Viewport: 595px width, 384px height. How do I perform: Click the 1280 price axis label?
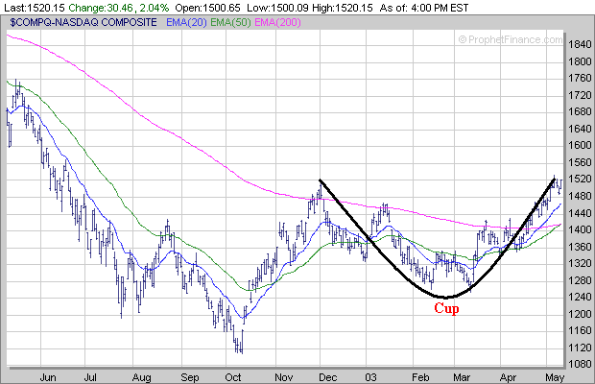(x=580, y=280)
